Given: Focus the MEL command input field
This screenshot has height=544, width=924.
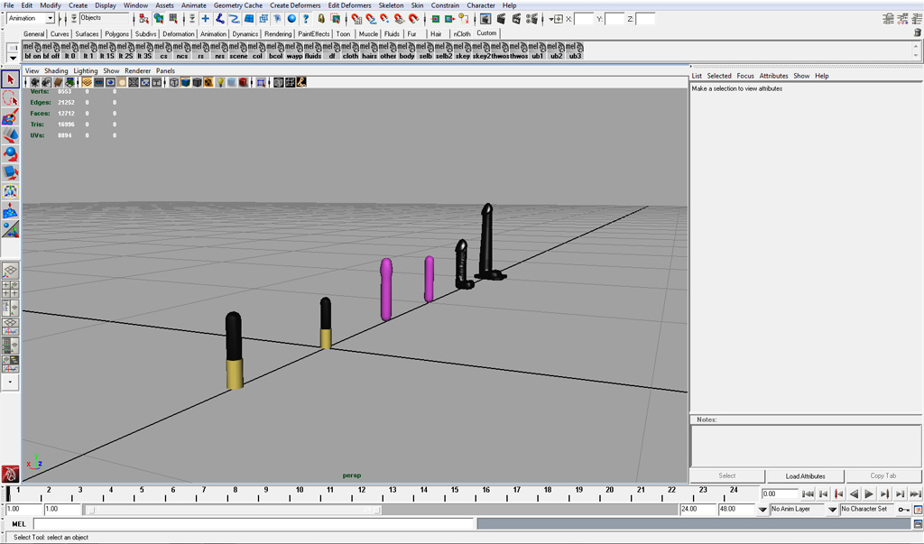Looking at the screenshot, I should coord(254,523).
